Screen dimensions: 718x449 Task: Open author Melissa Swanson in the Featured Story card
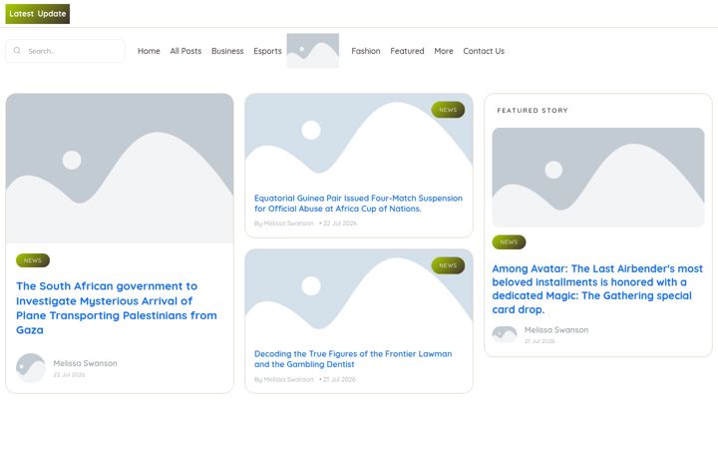pos(556,330)
